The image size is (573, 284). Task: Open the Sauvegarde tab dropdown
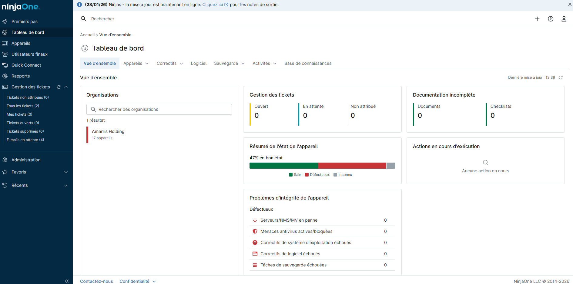point(229,63)
